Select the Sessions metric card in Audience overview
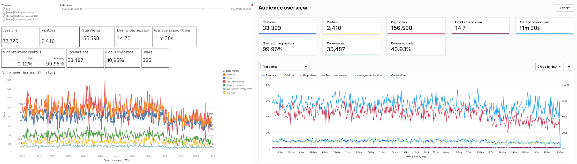 pyautogui.click(x=287, y=26)
